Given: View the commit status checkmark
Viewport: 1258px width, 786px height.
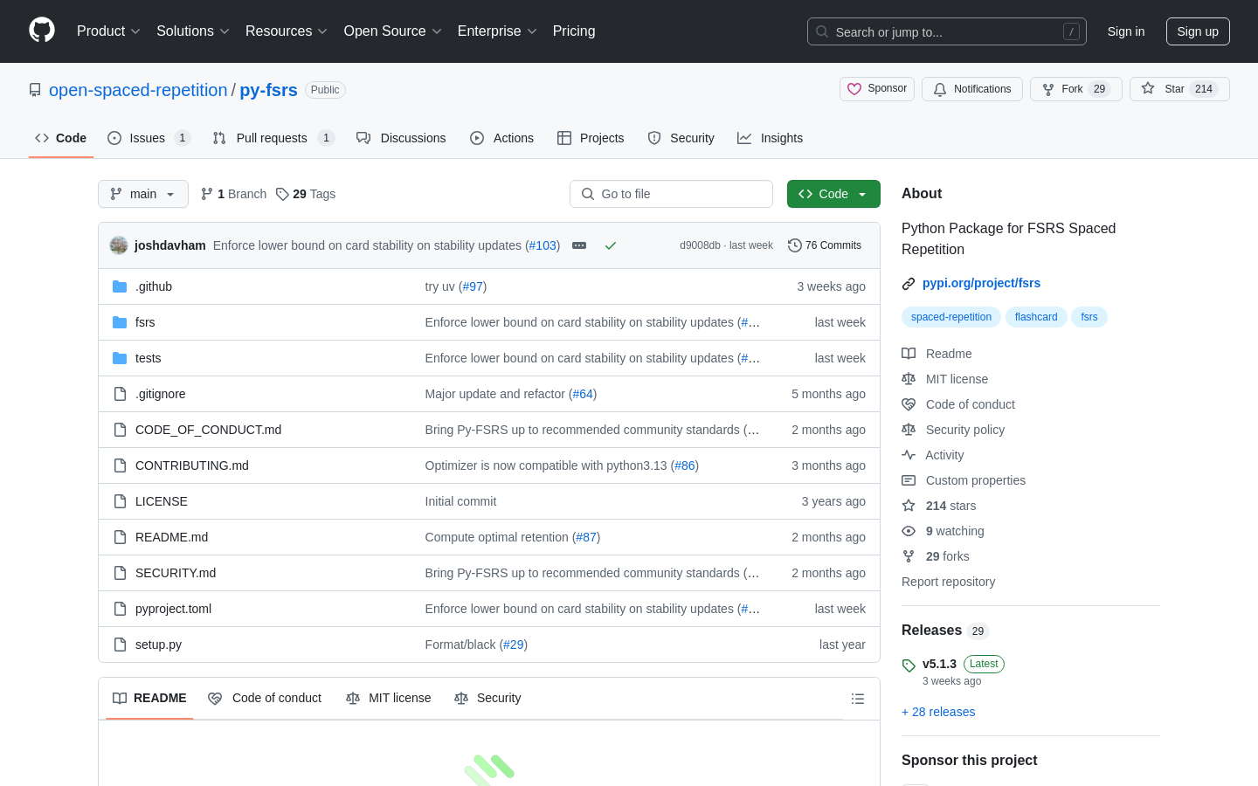Looking at the screenshot, I should 611,245.
